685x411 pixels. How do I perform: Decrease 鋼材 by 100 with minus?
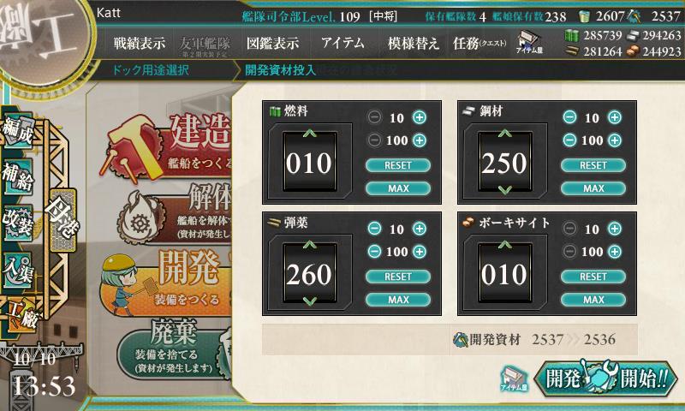[x=569, y=140]
